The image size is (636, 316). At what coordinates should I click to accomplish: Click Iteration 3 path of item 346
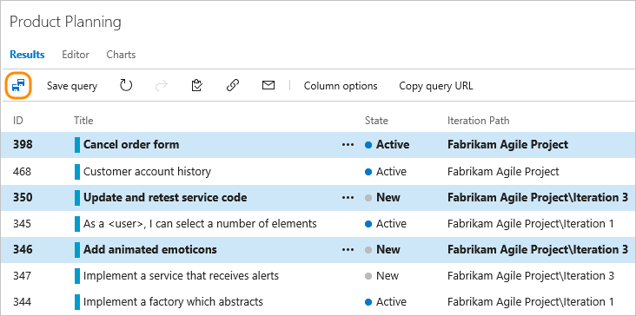[x=538, y=249]
